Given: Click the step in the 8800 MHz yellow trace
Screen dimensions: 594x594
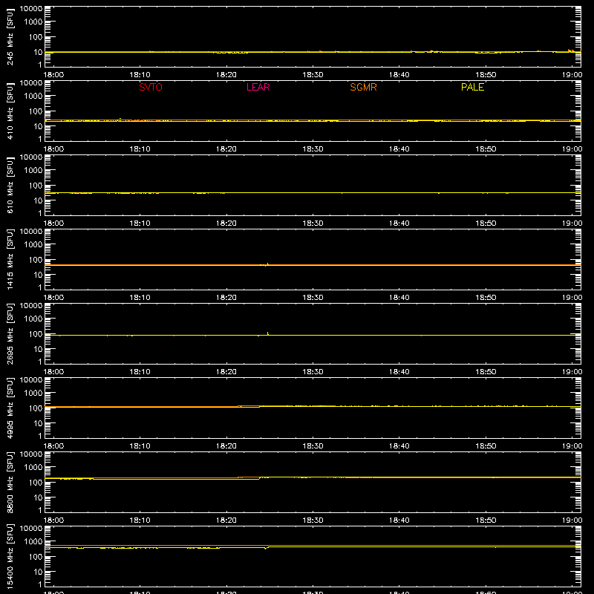Looking at the screenshot, I should [x=259, y=478].
